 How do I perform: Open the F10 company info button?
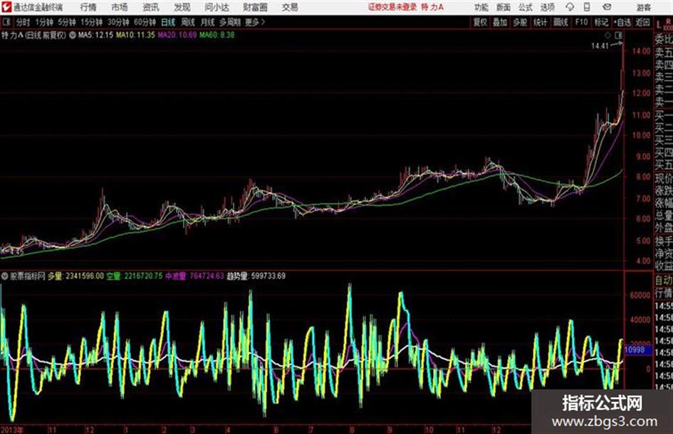[x=582, y=22]
